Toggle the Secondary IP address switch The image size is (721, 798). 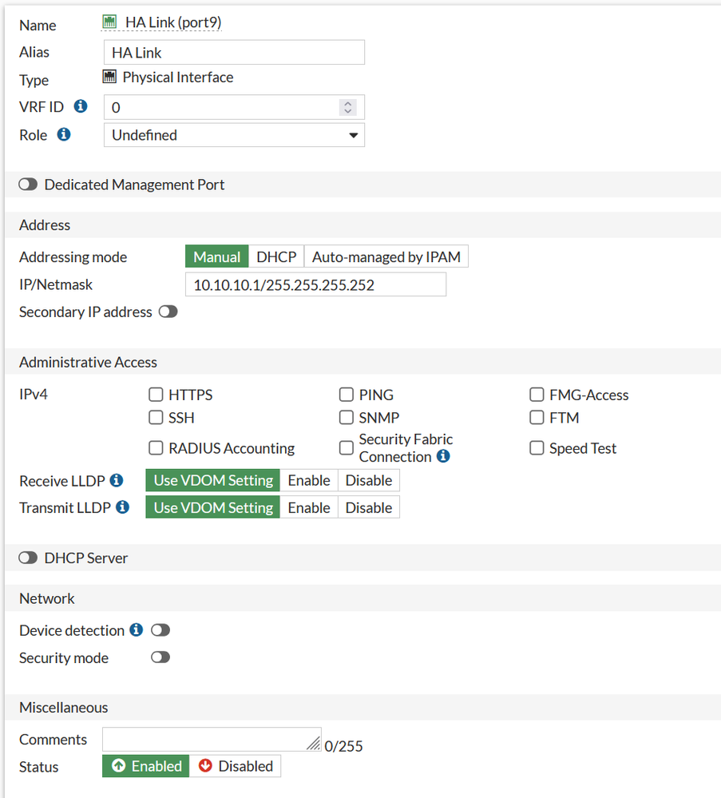168,312
